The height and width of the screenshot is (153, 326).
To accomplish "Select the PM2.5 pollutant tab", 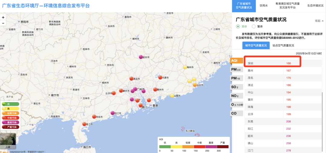I will [x=237, y=69].
